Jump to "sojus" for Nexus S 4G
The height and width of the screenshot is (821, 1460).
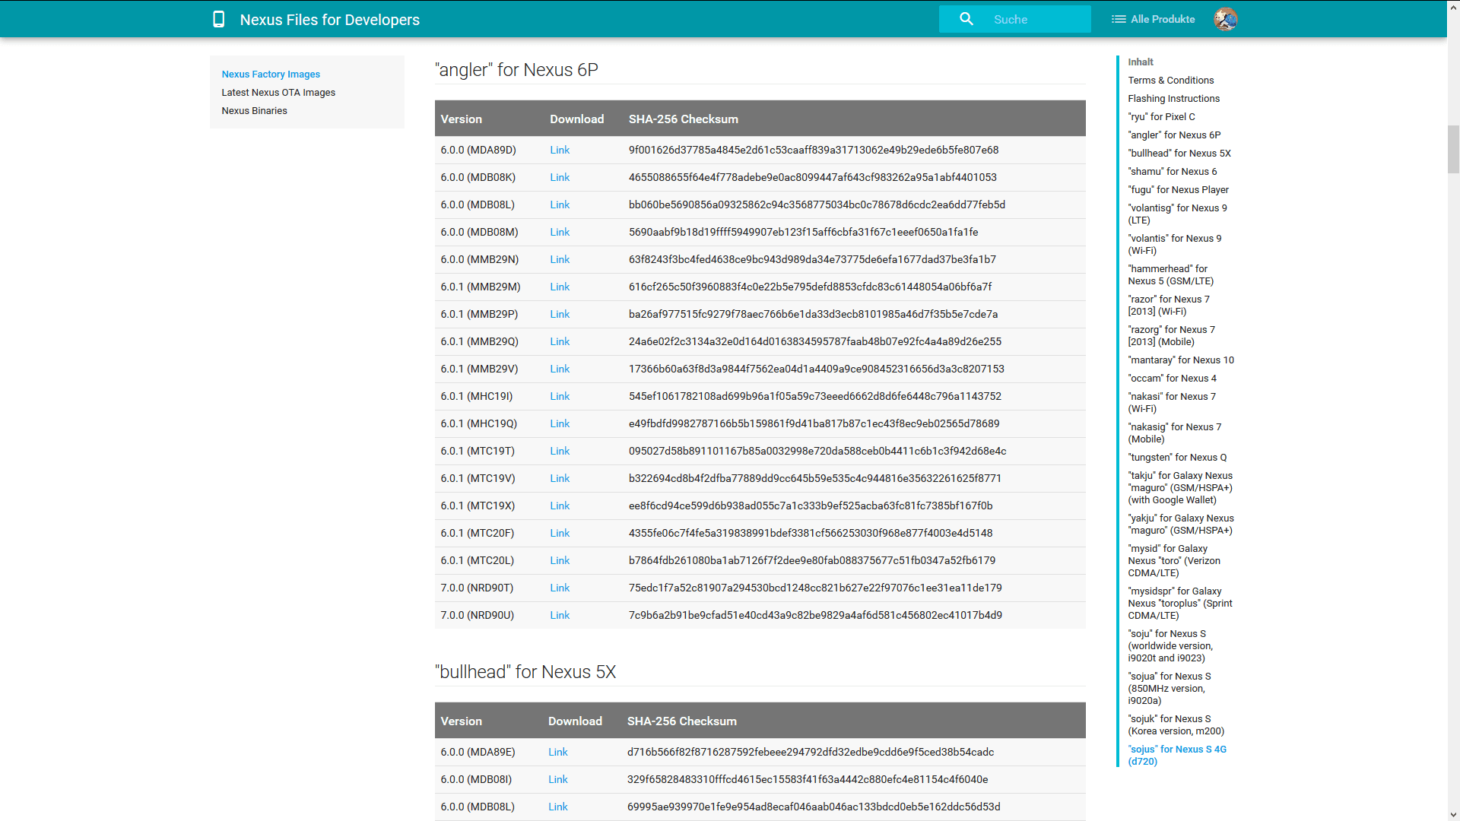click(1177, 756)
